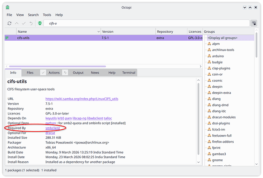This screenshot has width=263, height=178.
Task: Open the Search menu
Action: pyautogui.click(x=33, y=15)
